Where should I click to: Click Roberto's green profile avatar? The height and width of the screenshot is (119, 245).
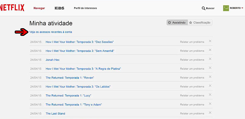pos(226,8)
